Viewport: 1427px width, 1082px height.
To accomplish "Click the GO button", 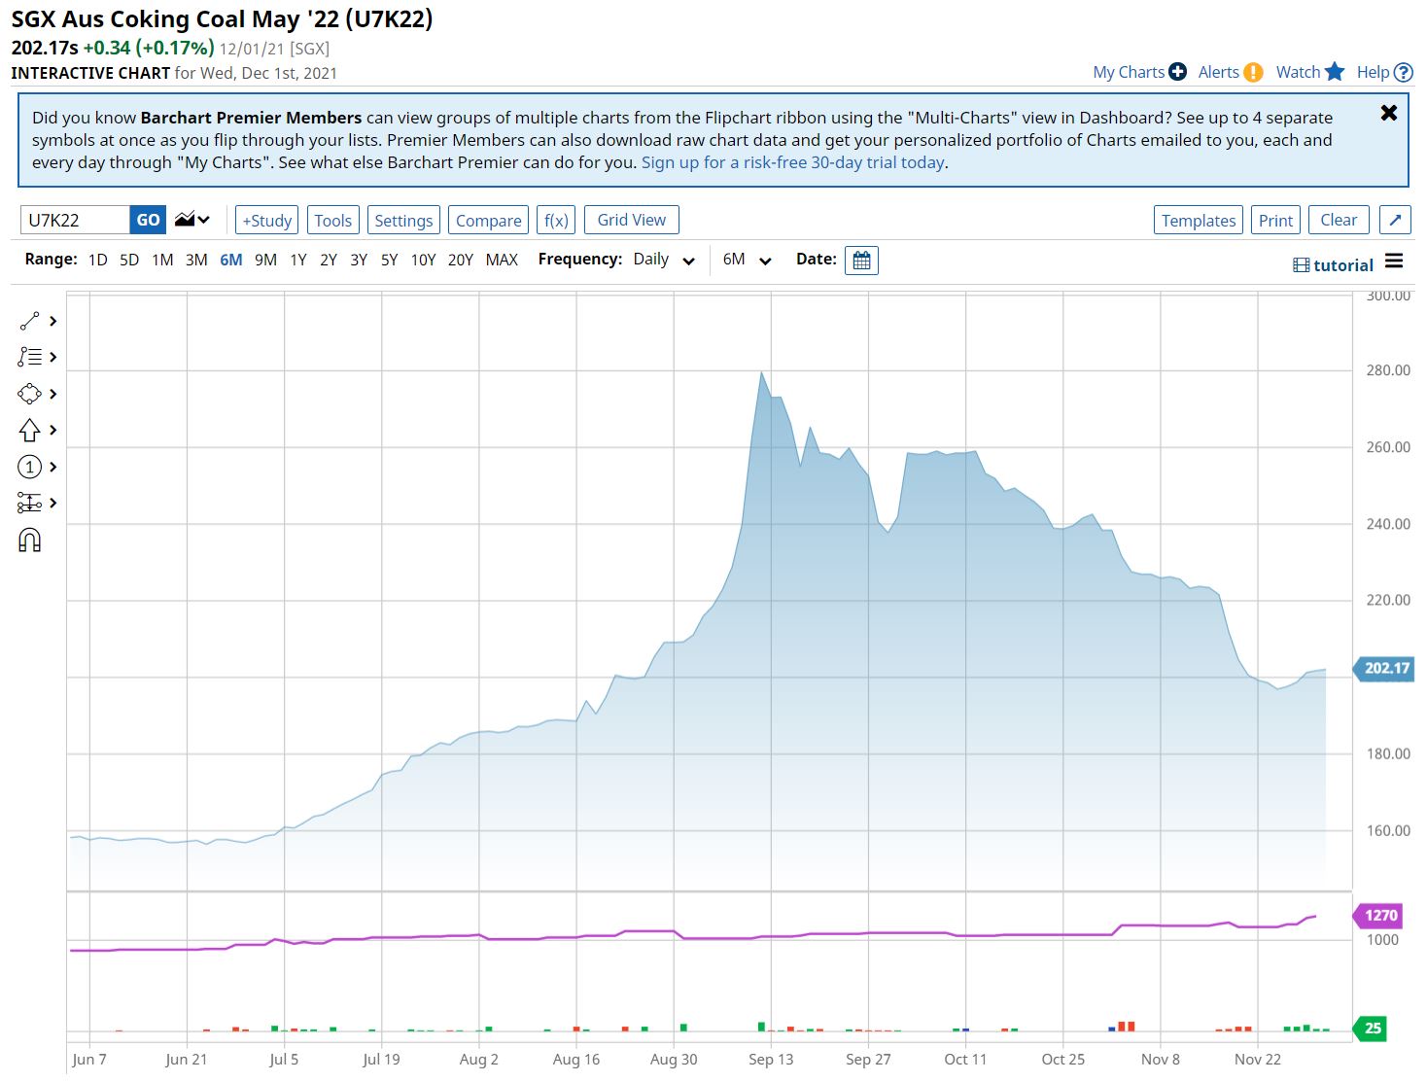I will coord(148,220).
